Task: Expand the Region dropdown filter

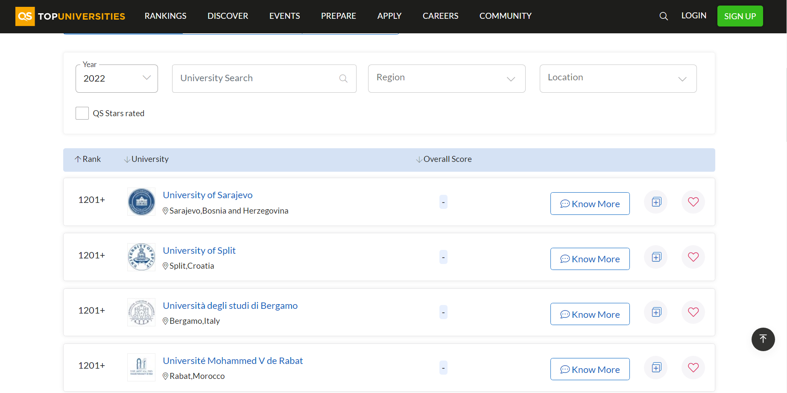Action: coord(446,79)
